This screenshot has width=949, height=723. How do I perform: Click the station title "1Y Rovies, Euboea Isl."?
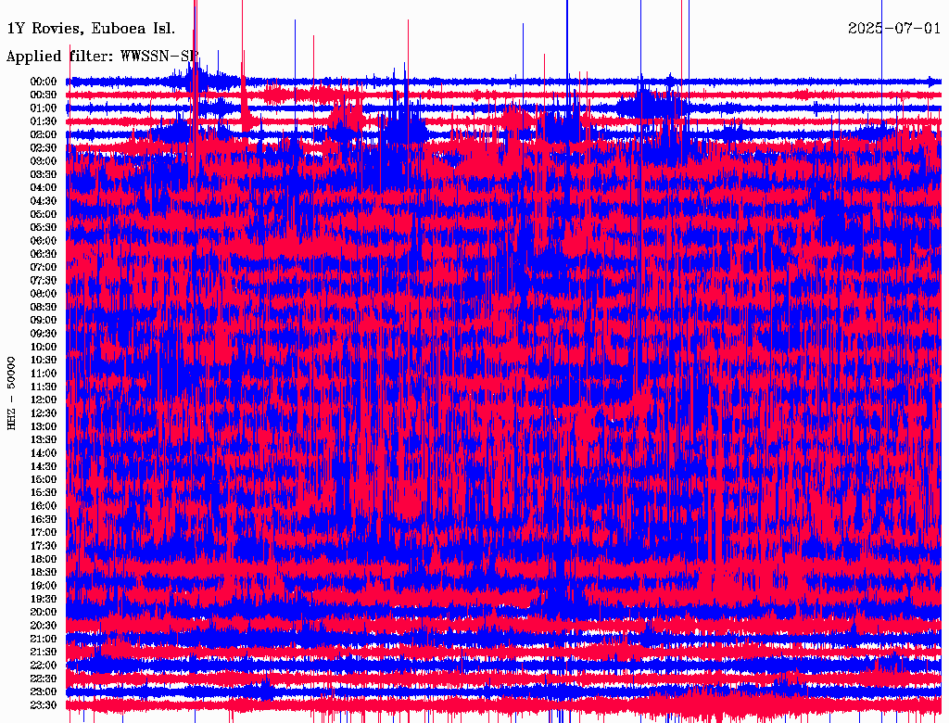tap(90, 28)
